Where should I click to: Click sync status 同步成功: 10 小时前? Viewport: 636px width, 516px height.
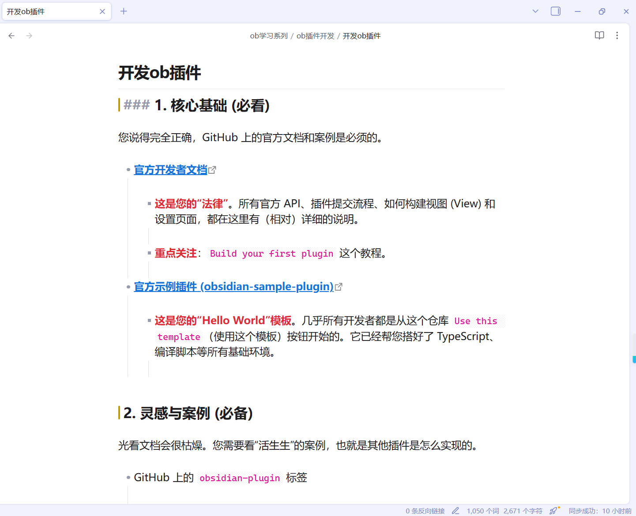tap(600, 511)
